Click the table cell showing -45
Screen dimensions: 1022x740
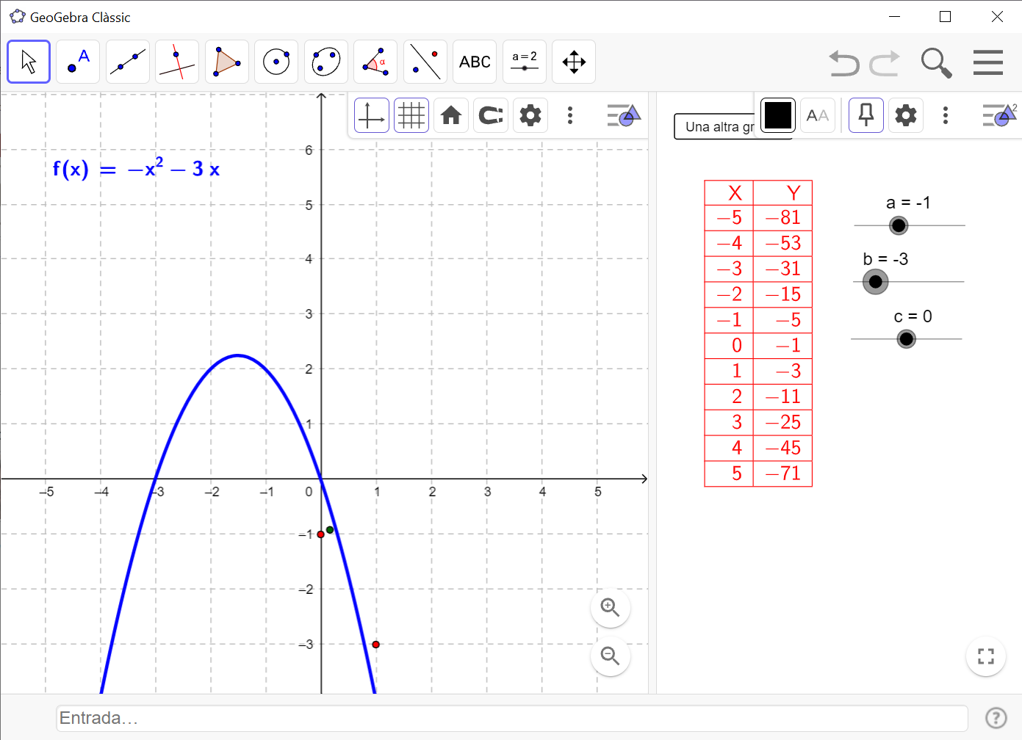783,448
